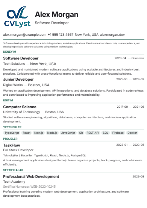The height and width of the screenshot is (208, 147).
Task: Select the Firebase skill tag
Action: coord(118,133)
